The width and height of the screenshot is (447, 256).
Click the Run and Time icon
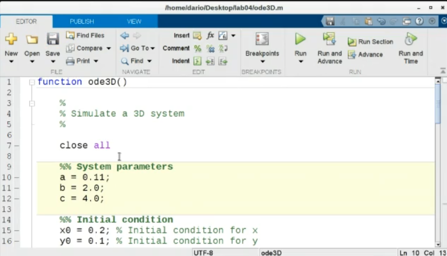[411, 39]
